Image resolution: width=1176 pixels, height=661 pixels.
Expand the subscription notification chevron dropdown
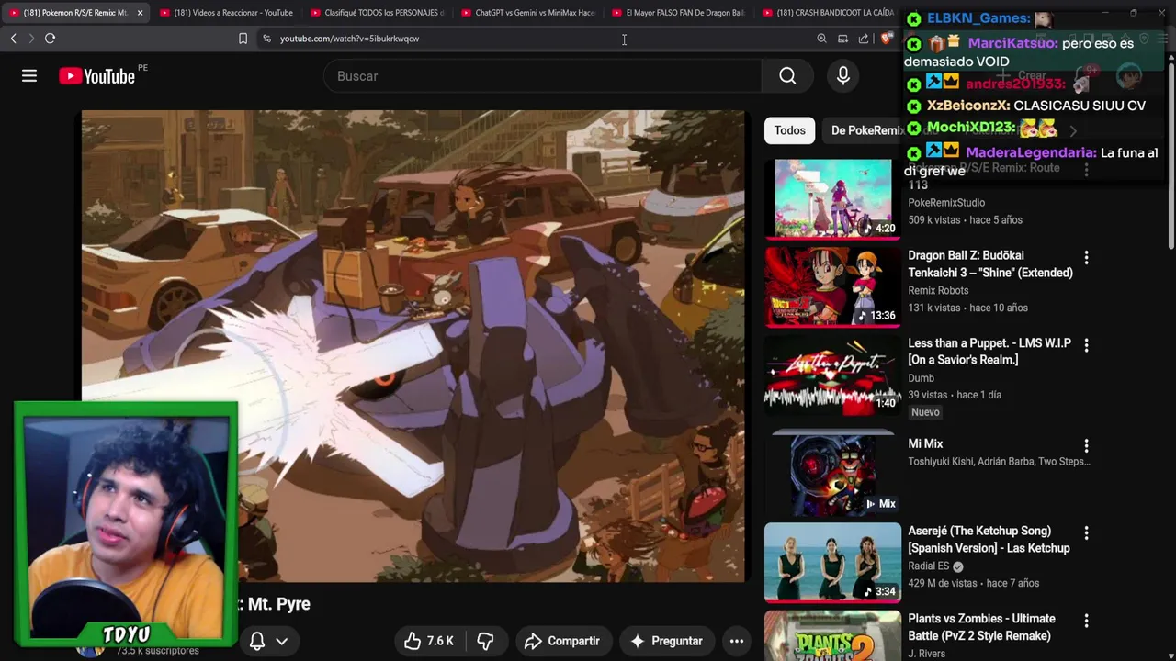point(282,641)
